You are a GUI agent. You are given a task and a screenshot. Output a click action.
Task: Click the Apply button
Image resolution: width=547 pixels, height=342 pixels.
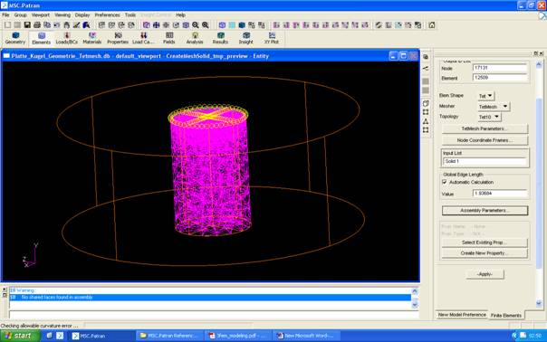(485, 274)
